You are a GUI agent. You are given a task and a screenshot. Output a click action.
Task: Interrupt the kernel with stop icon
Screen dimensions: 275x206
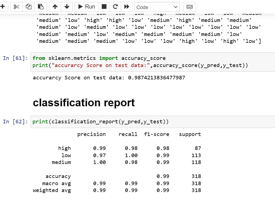(x=104, y=7)
